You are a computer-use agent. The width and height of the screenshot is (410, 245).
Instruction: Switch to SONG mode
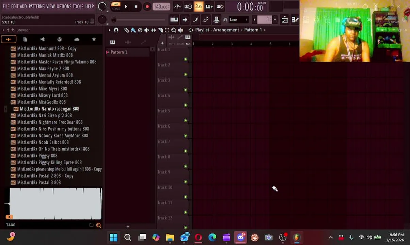[x=116, y=9]
